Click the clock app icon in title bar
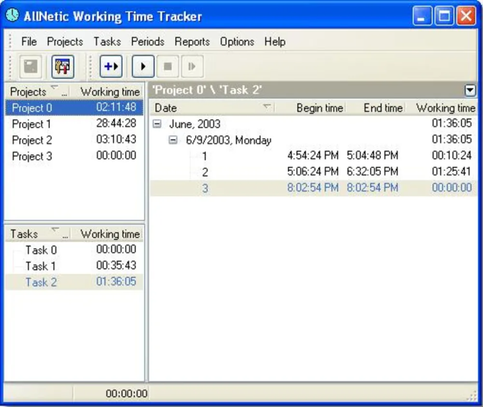The height and width of the screenshot is (407, 483). 12,15
